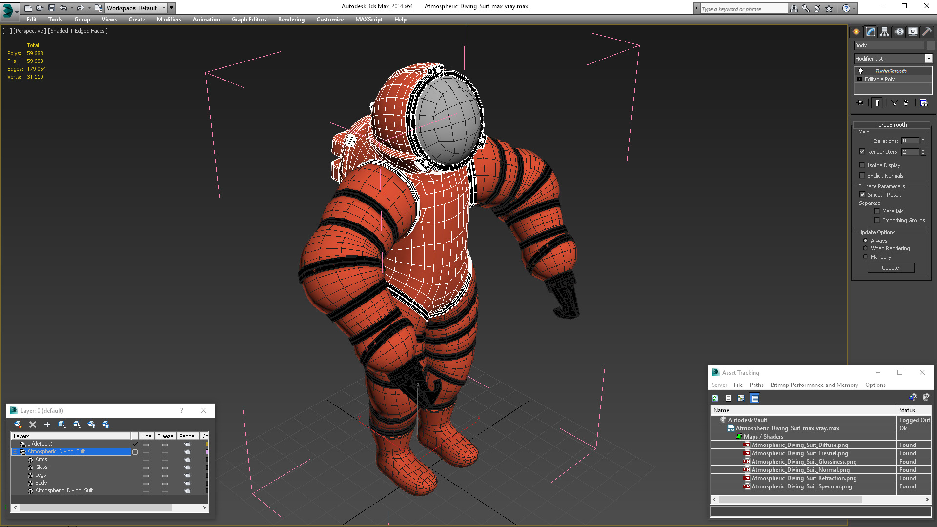Toggle TurboSmooth modifier lightbulb on/off
This screenshot has width=937, height=527.
tap(861, 71)
